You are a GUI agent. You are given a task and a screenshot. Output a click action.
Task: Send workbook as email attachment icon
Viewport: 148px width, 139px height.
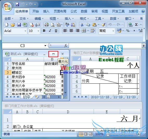37,25
